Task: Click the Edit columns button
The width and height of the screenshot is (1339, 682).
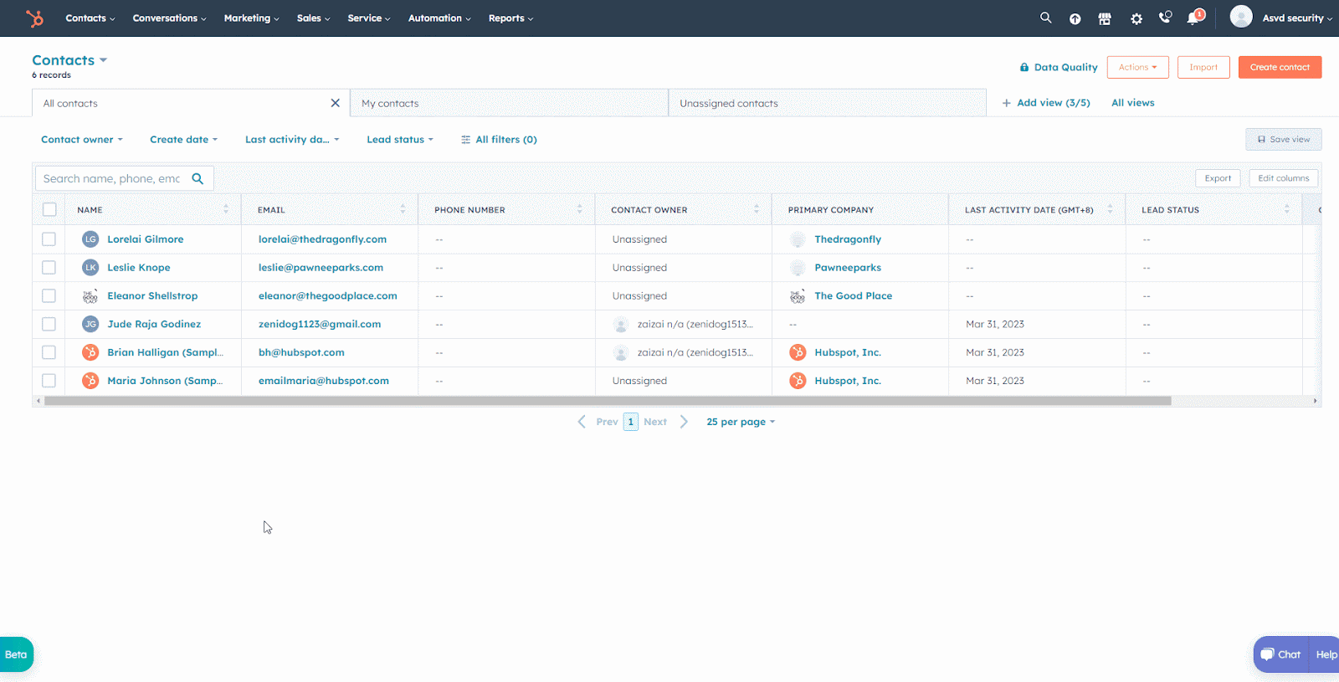Action: (x=1284, y=178)
